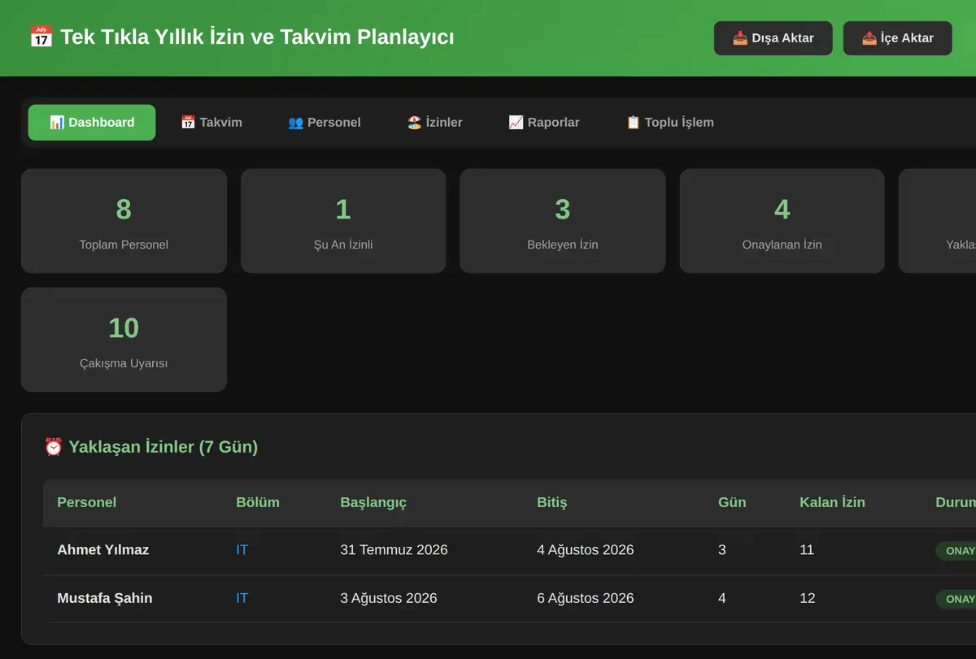Click remaining leave value 11 for Ahmet Yılmaz
Viewport: 976px width, 659px height.
click(807, 550)
